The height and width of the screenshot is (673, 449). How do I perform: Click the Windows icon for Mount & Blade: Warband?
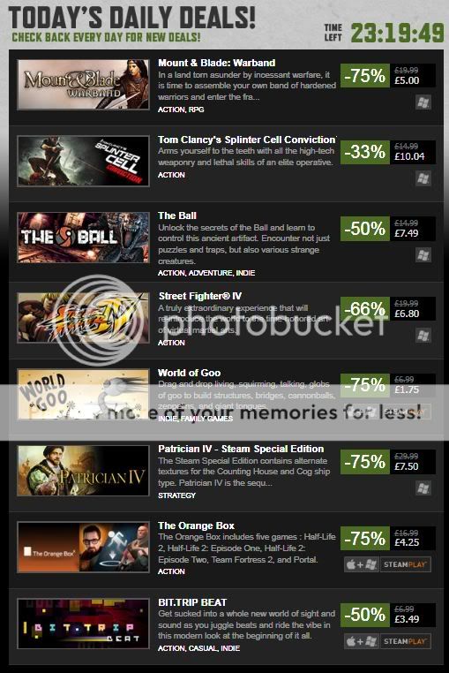(423, 102)
